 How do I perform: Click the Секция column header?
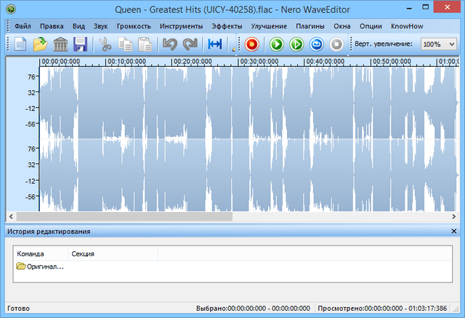click(82, 254)
